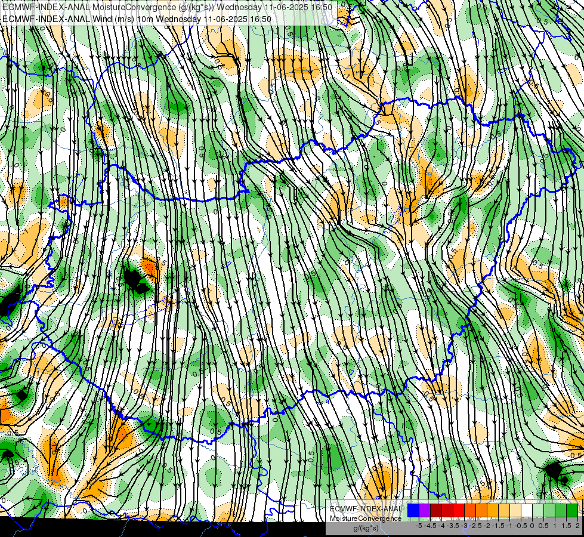
Task: Click the -4.5 tick value on the legend
Action: coord(431,526)
